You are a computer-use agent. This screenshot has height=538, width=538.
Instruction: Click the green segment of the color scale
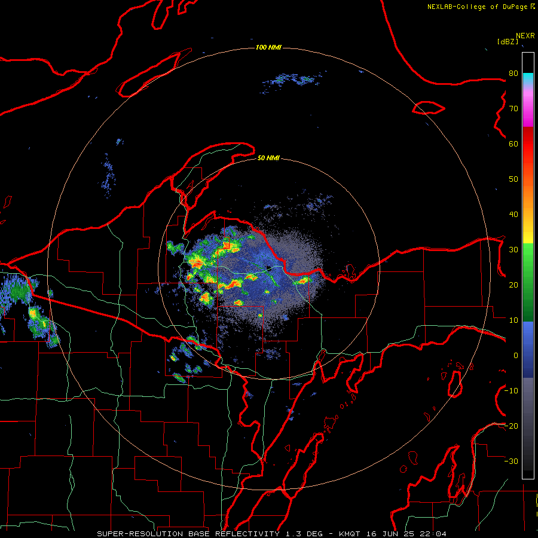pos(528,282)
